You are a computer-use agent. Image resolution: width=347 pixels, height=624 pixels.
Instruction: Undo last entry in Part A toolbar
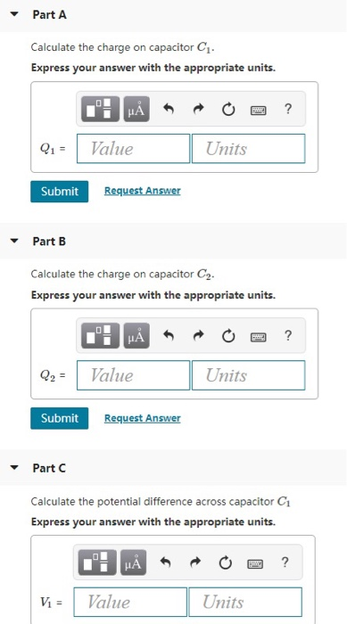(x=169, y=109)
